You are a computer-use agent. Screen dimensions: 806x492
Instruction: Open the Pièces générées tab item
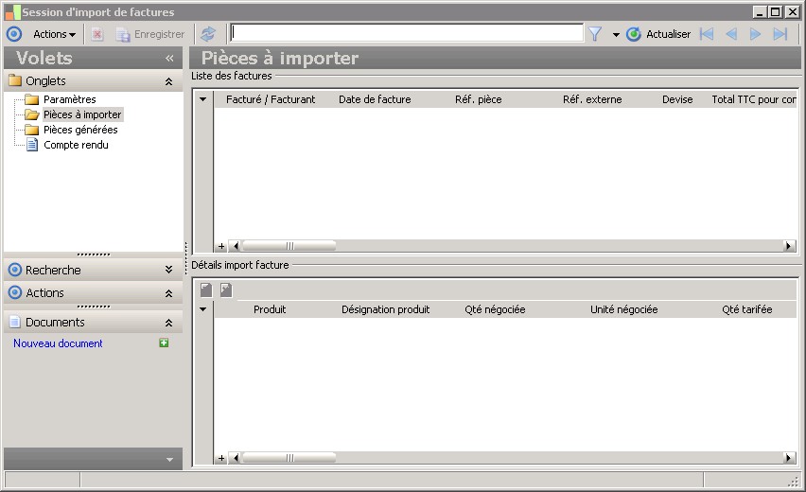pos(80,130)
